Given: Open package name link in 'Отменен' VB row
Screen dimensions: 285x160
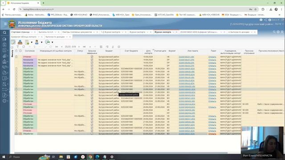Looking at the screenshot, I should pos(187,57).
